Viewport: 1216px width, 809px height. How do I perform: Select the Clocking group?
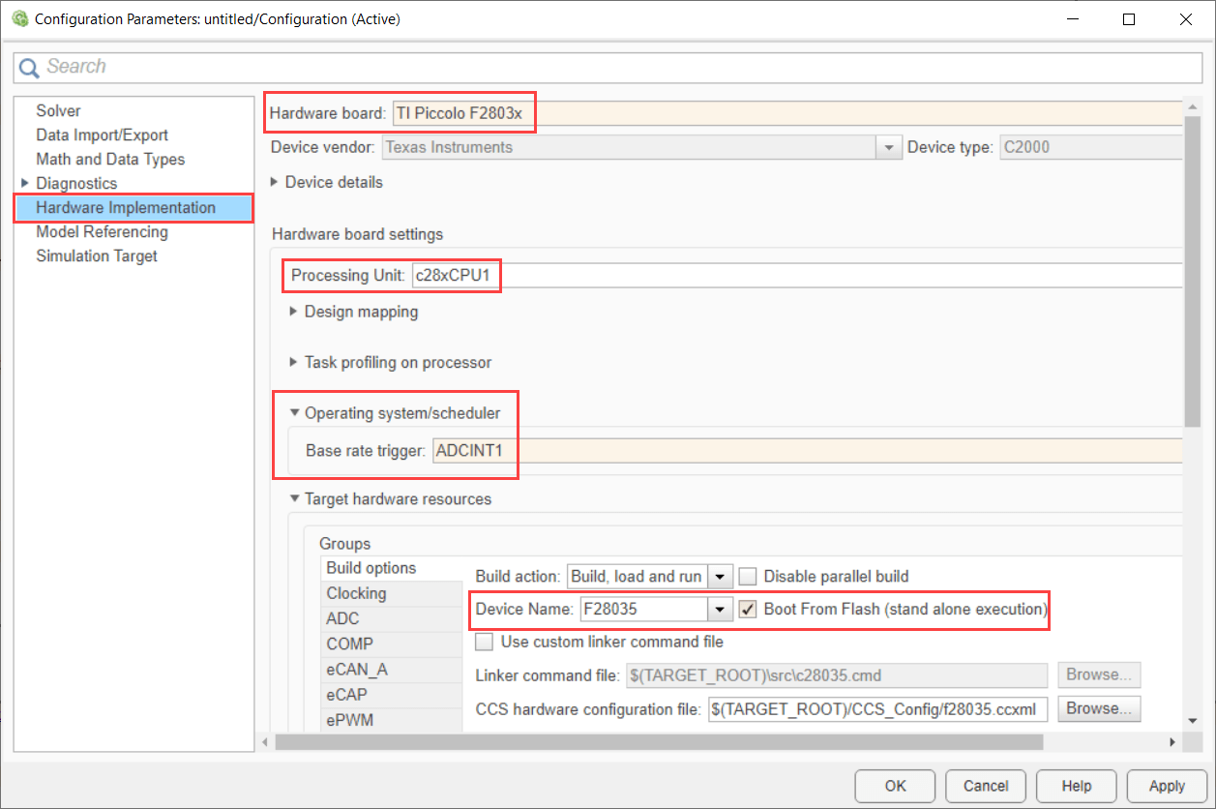click(x=392, y=593)
